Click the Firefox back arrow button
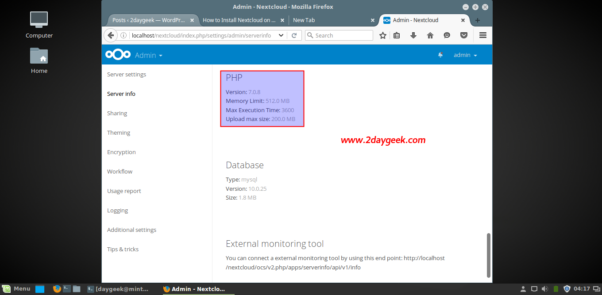602x295 pixels. pos(111,35)
